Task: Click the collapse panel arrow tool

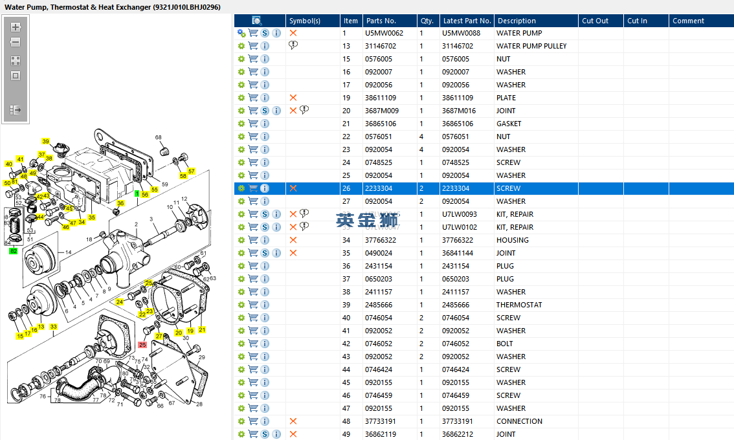Action: point(16,110)
